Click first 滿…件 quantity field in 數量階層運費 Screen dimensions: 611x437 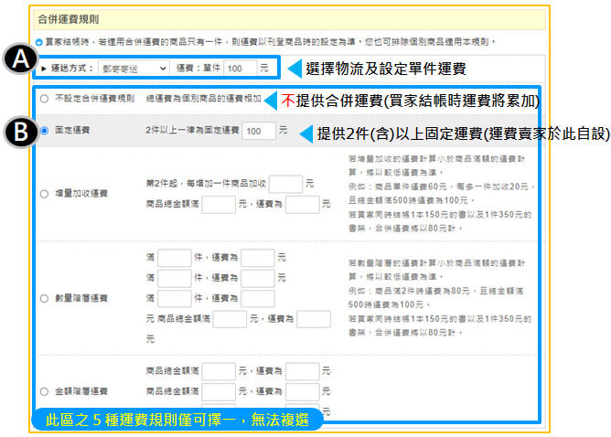point(173,258)
